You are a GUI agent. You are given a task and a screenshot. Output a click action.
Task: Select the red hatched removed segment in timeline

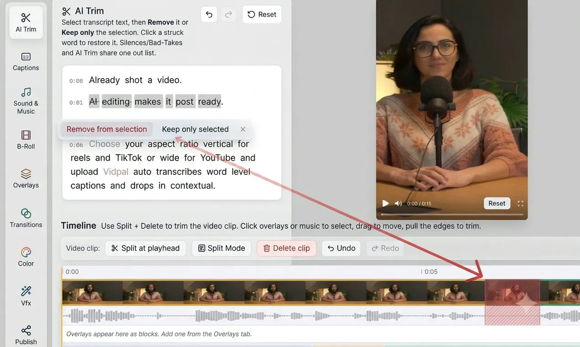[512, 302]
